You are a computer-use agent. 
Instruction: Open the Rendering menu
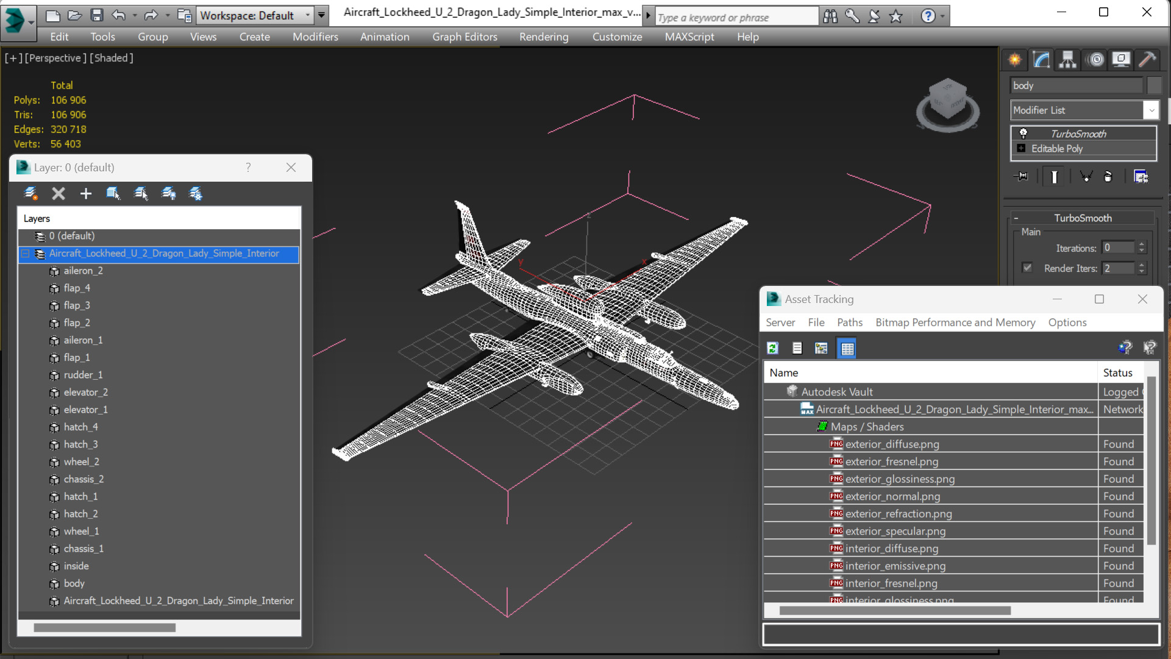[544, 37]
